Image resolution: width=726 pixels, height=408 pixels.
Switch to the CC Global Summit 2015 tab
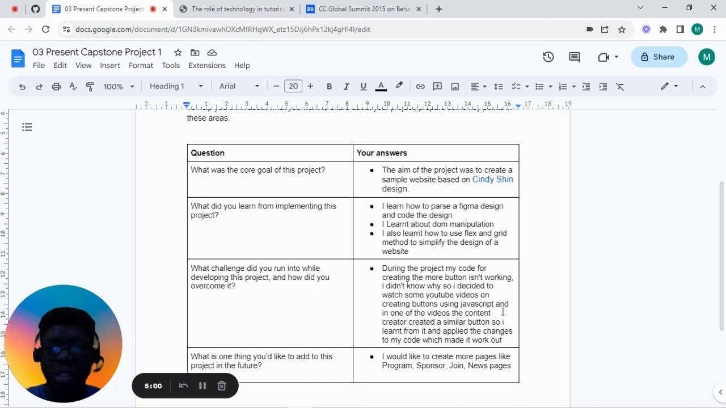pos(364,9)
